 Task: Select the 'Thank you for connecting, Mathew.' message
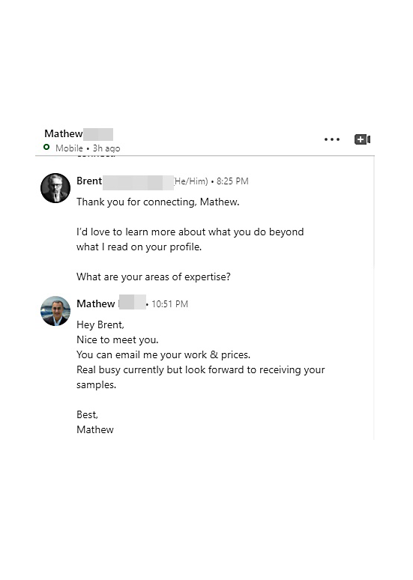pyautogui.click(x=158, y=202)
